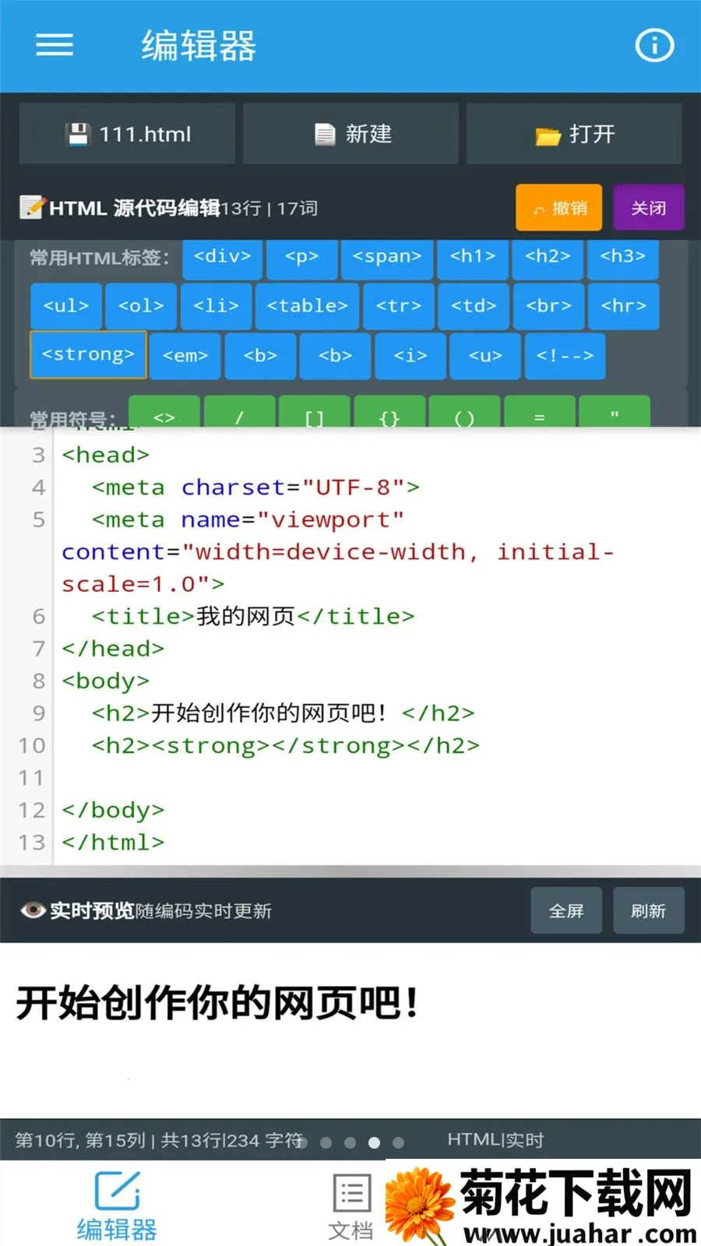
Task: Insert the {} braces symbol
Action: click(x=389, y=412)
